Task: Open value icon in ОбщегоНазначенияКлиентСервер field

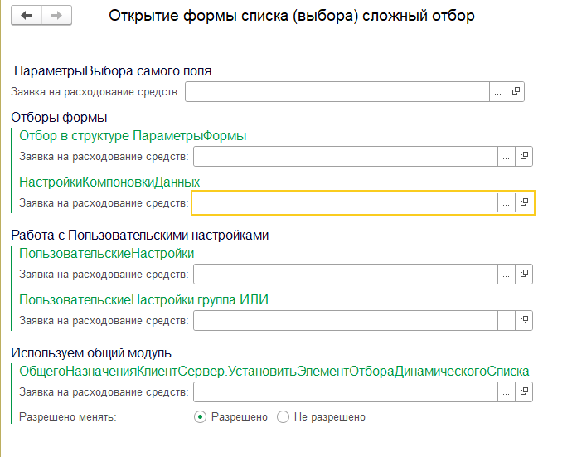Action: [524, 392]
